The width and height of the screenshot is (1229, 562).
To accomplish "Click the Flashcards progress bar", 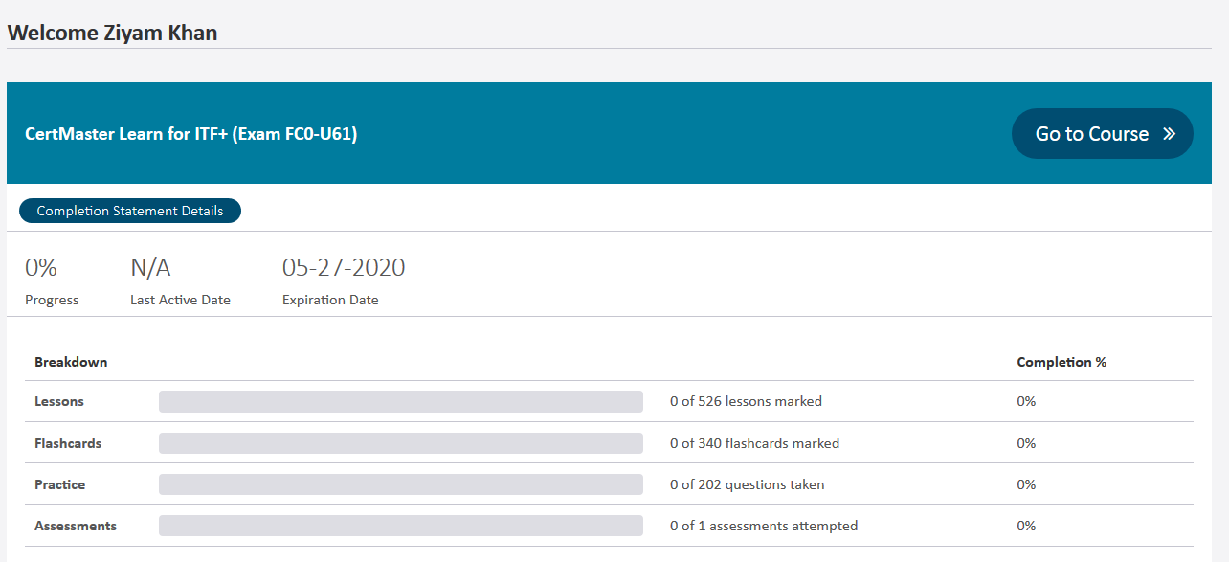I will [x=400, y=443].
